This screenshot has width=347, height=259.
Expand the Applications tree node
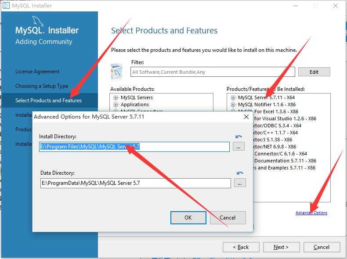[x=116, y=104]
